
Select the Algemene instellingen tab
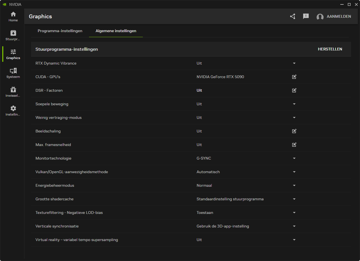point(116,31)
